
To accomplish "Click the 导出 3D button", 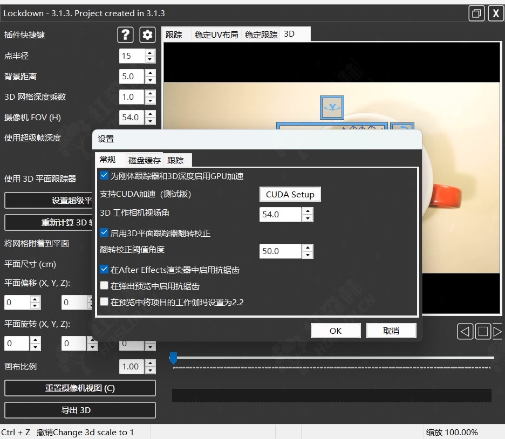I will (80, 410).
